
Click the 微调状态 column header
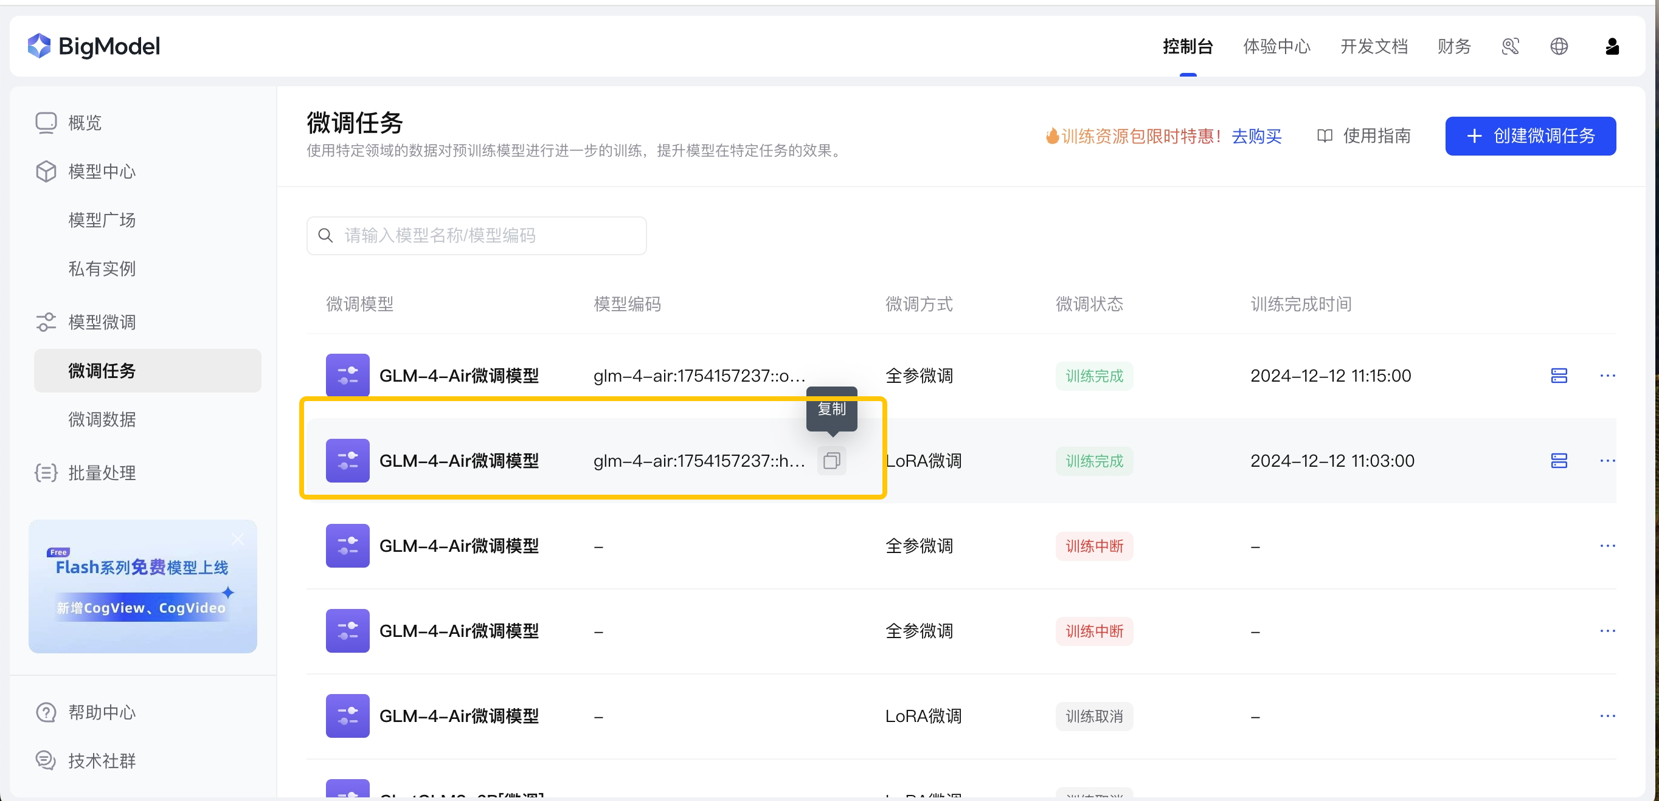[x=1089, y=304]
